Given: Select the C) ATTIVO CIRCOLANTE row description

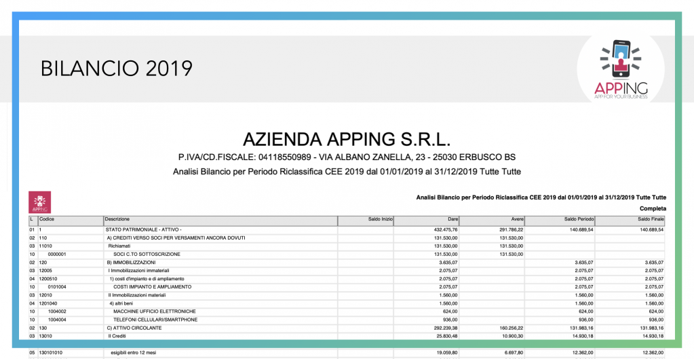Looking at the screenshot, I should [x=134, y=328].
